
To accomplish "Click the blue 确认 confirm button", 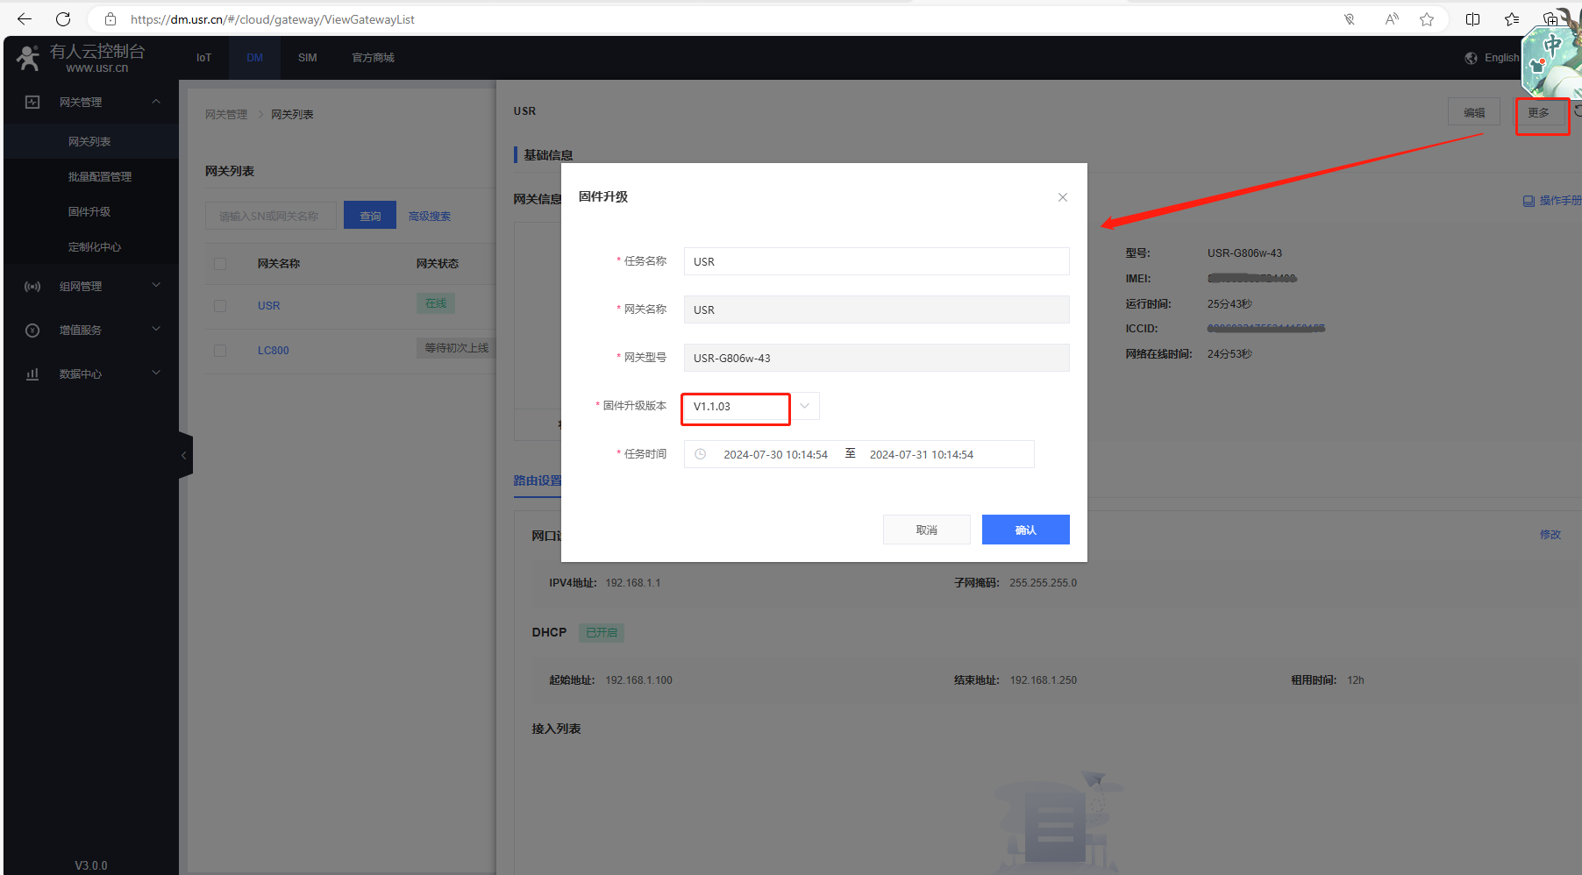I will tap(1025, 530).
